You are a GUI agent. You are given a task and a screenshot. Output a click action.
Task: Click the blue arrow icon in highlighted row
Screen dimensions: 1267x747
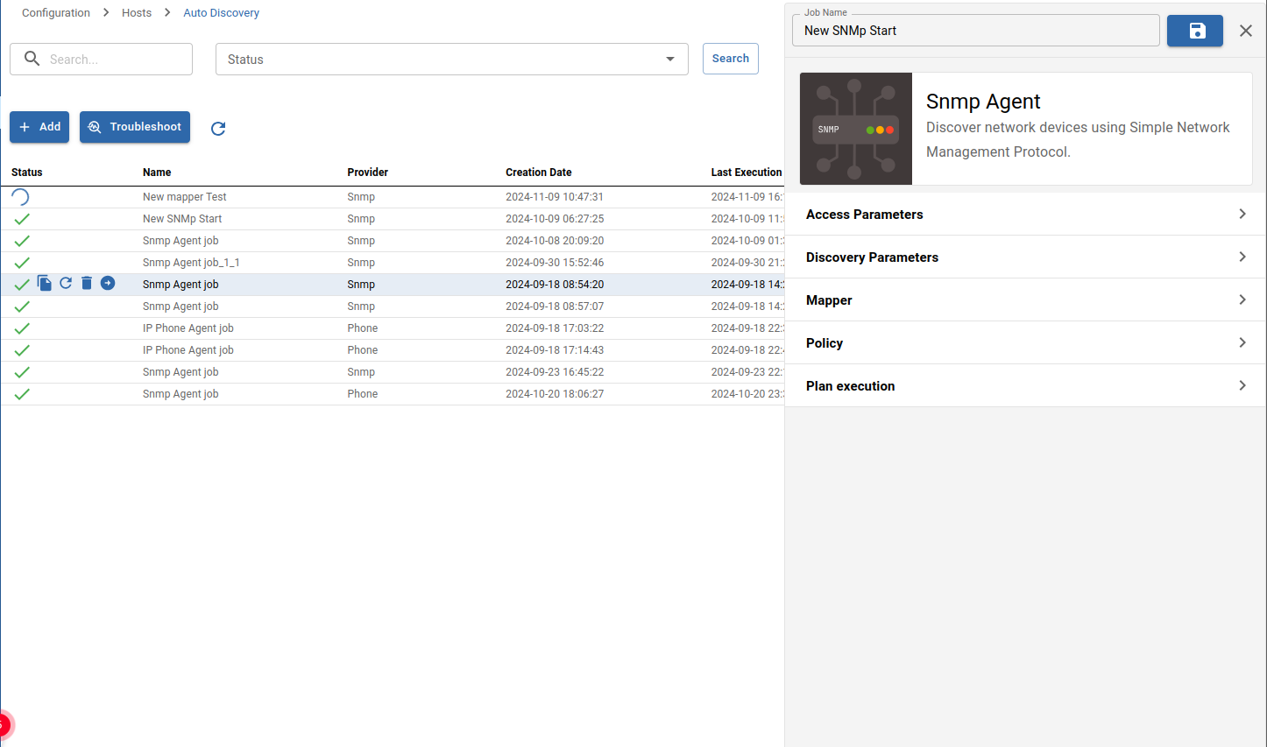108,283
